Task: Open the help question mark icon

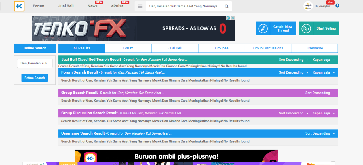Action: [x=337, y=6]
